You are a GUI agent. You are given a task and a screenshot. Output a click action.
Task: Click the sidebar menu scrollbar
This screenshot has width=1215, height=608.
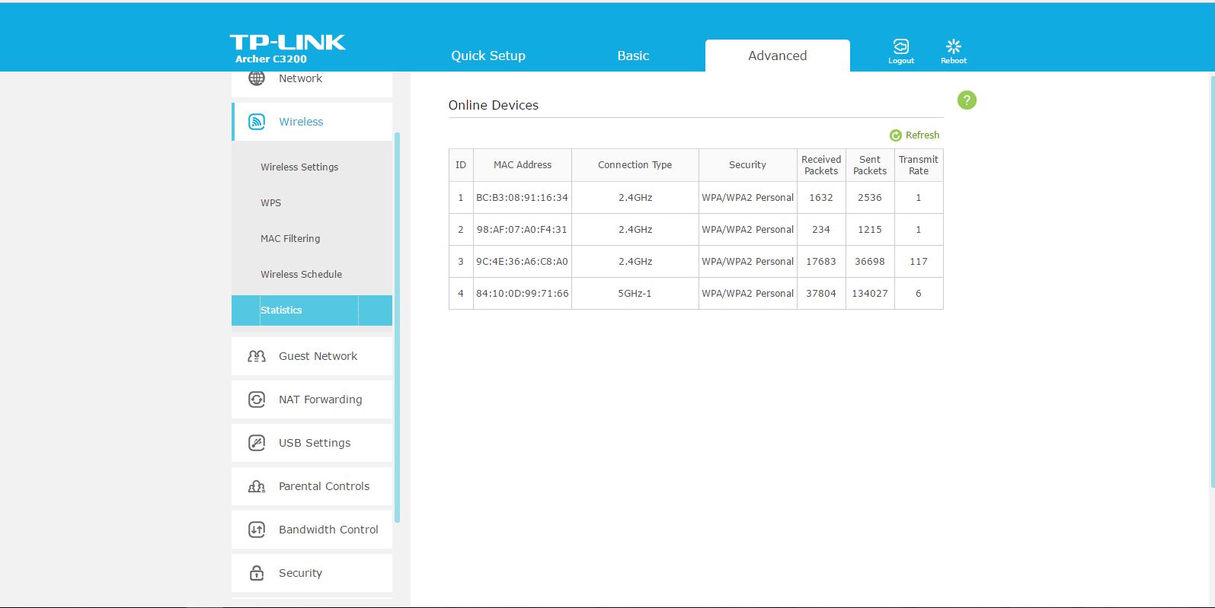pos(397,327)
